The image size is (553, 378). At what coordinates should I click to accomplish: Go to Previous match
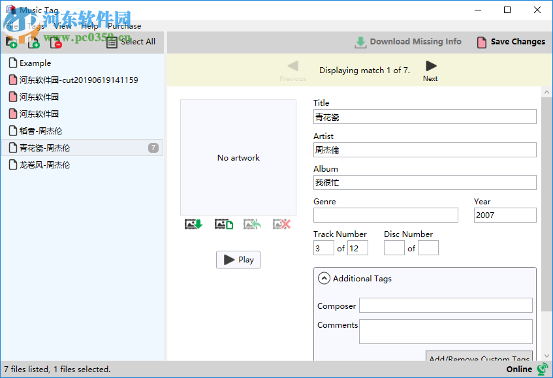coord(292,71)
